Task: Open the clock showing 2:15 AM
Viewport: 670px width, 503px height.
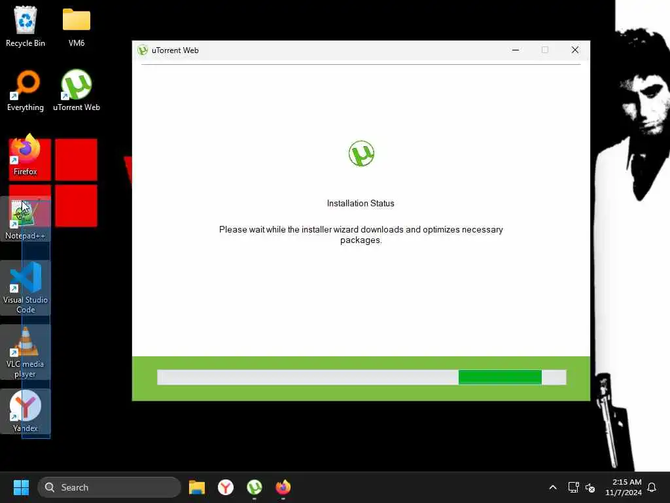Action: pyautogui.click(x=624, y=487)
